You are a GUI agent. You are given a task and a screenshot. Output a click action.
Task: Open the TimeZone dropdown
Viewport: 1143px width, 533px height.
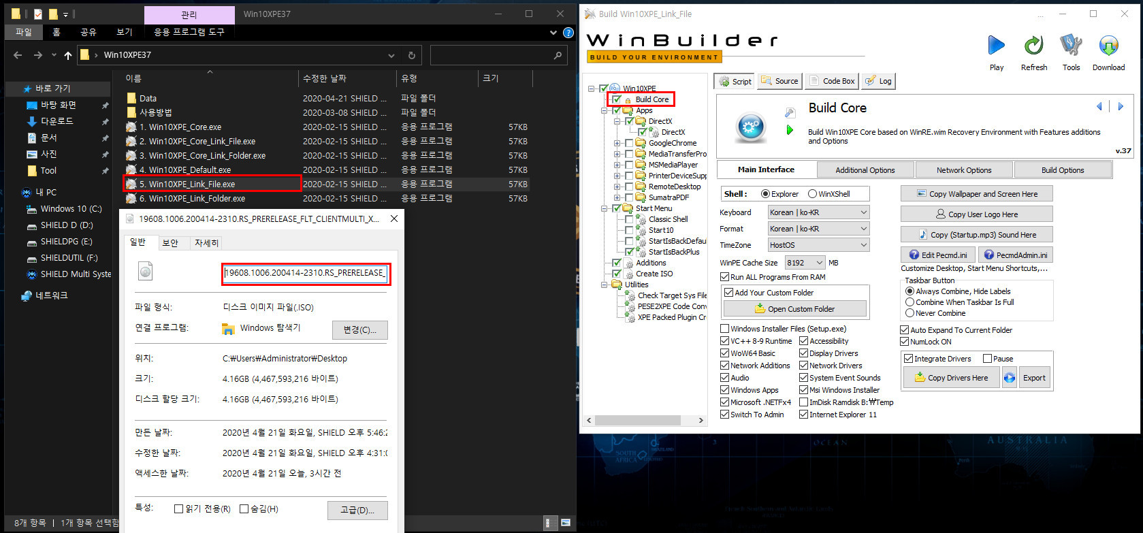pos(818,245)
